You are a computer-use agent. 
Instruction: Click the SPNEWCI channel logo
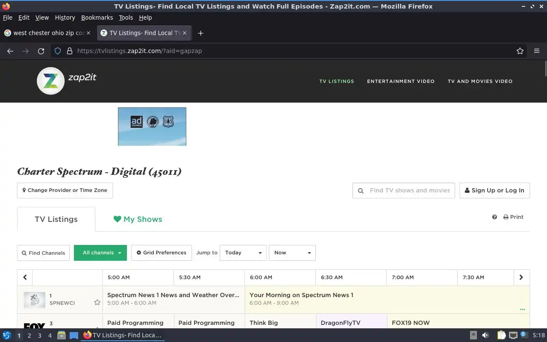pyautogui.click(x=34, y=300)
